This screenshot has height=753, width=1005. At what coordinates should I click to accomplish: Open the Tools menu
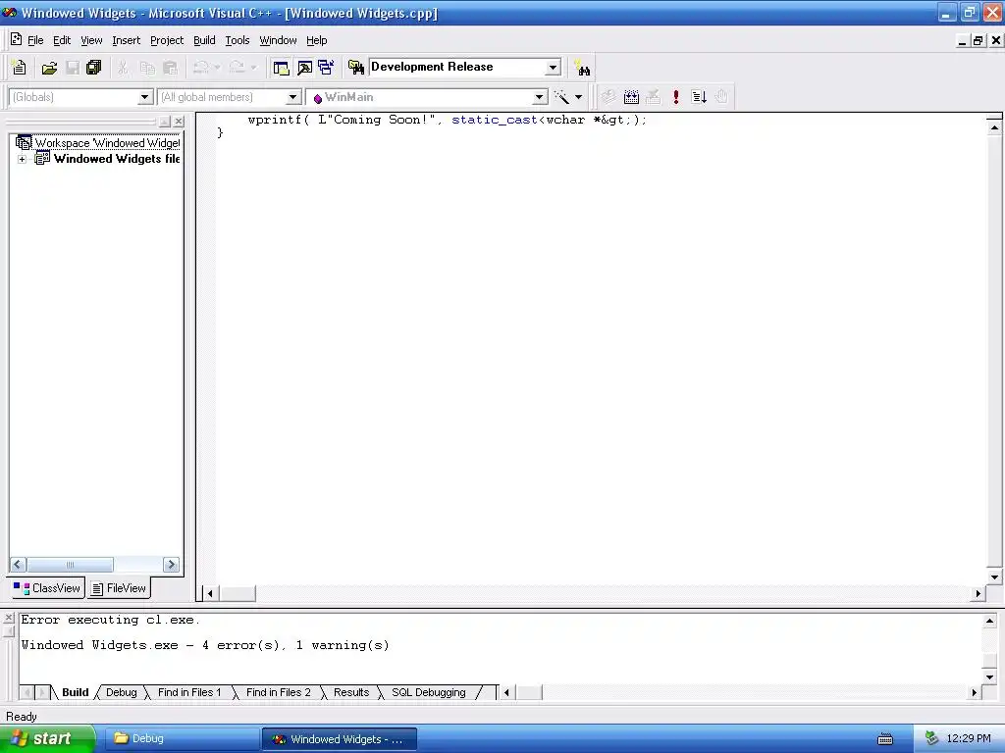click(x=238, y=40)
